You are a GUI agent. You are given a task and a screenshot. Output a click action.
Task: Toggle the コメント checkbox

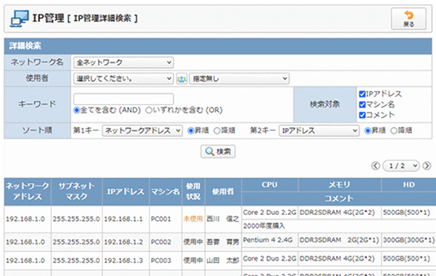tap(362, 115)
